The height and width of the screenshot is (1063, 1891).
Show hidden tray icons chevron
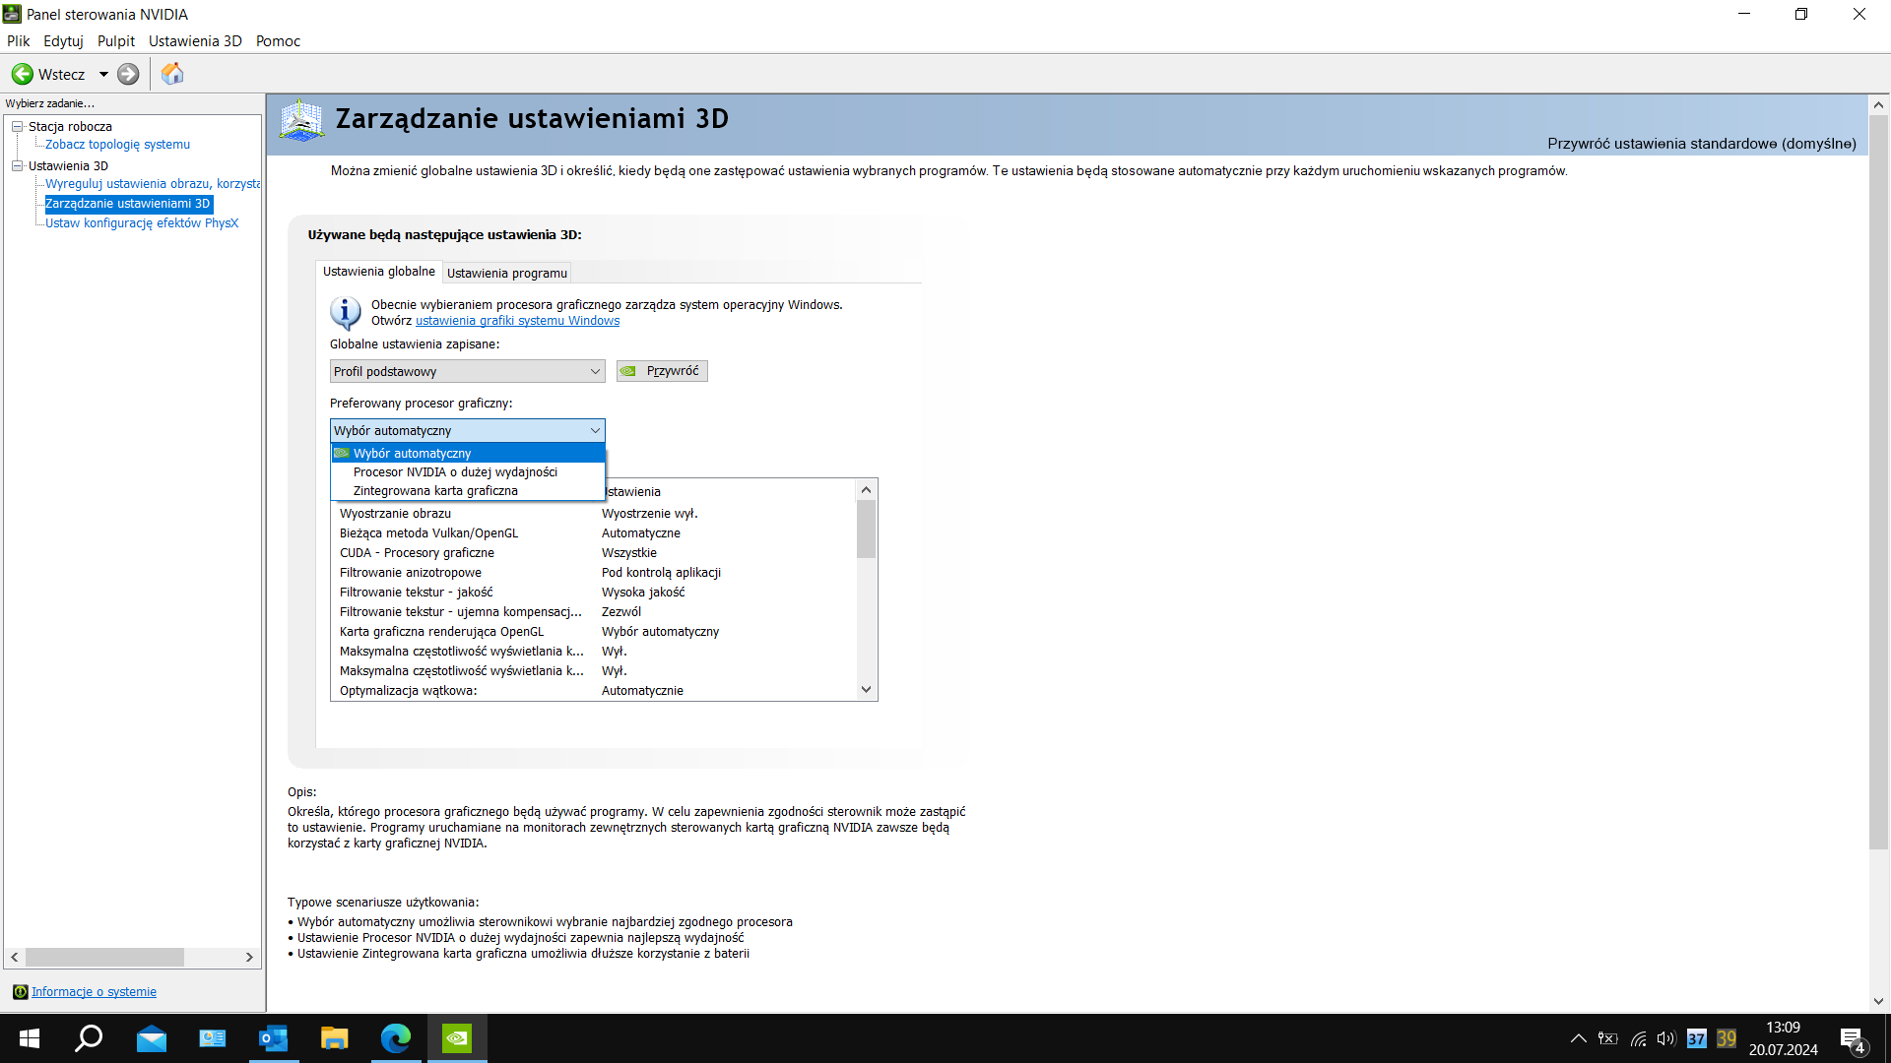tap(1578, 1038)
